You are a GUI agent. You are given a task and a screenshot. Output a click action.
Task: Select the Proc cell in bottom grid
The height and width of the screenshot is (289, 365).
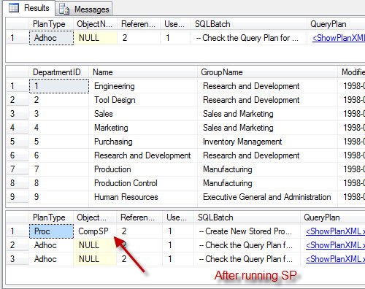(x=51, y=231)
